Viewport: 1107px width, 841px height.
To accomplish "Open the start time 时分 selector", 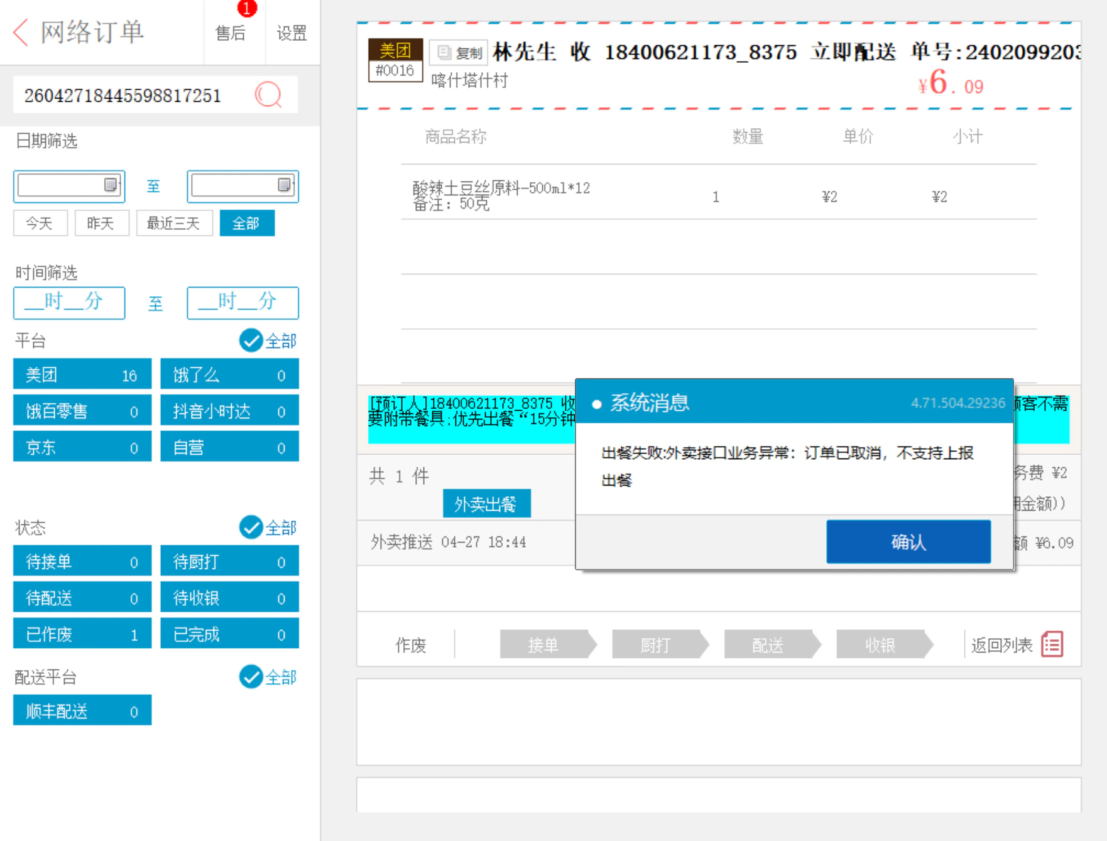I will pos(69,303).
